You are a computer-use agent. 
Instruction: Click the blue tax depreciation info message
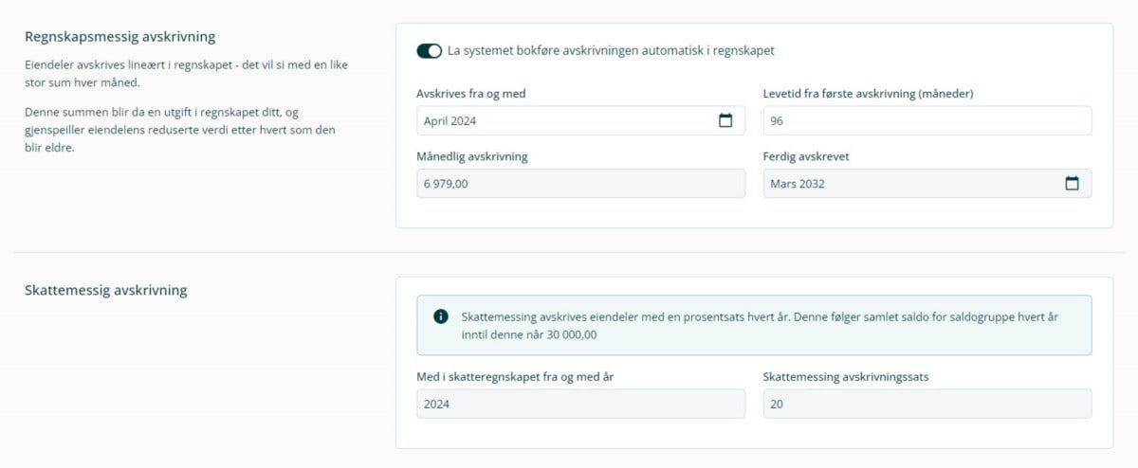(x=759, y=325)
